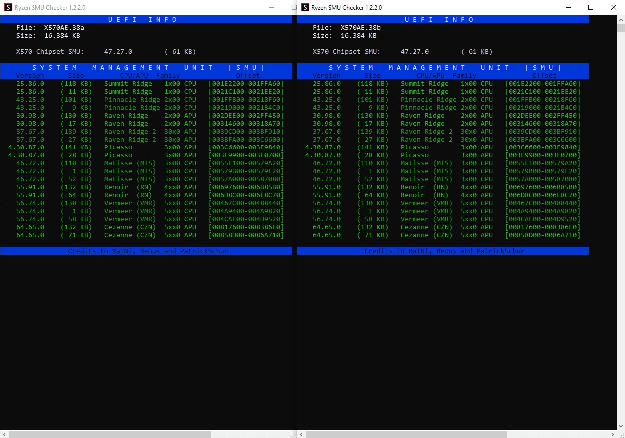Click offset [00579B00-00579F20] in the right window

(543, 171)
